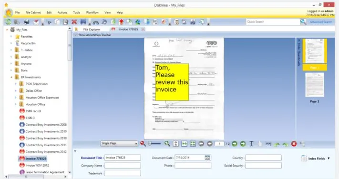
Task: Click the red circle X icon in viewer toolbar
Action: (x=294, y=144)
